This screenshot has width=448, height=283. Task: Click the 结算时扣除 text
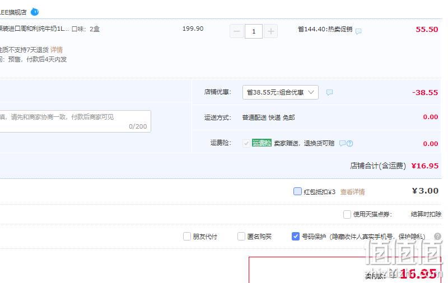(426, 214)
